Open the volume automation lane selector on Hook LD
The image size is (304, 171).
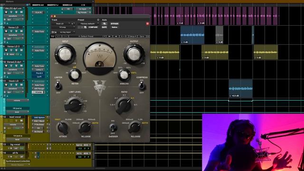[17, 100]
